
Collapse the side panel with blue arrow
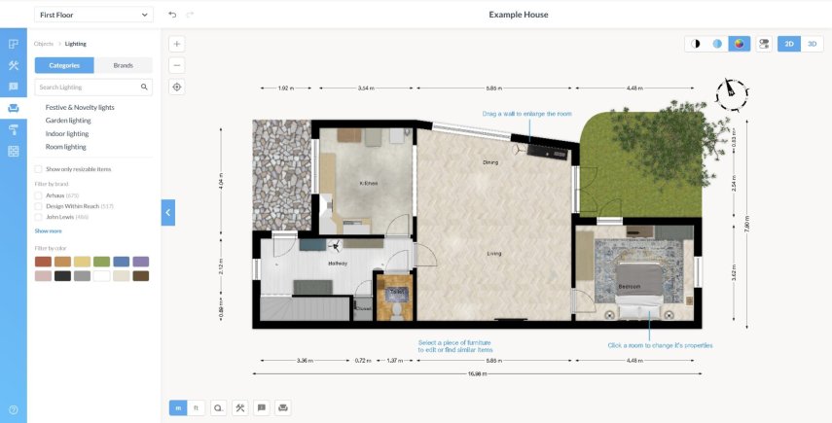168,213
